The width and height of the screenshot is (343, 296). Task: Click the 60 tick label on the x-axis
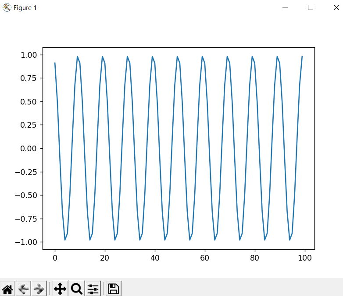click(205, 258)
